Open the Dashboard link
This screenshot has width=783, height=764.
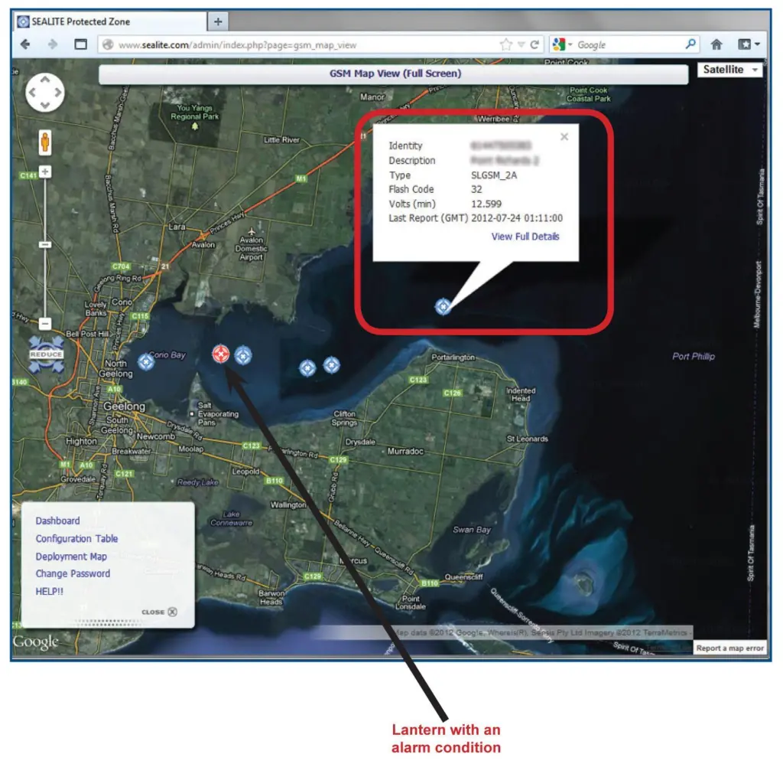(x=57, y=521)
